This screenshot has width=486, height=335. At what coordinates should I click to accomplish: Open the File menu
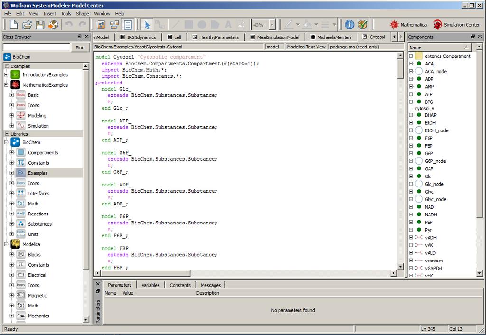(8, 14)
